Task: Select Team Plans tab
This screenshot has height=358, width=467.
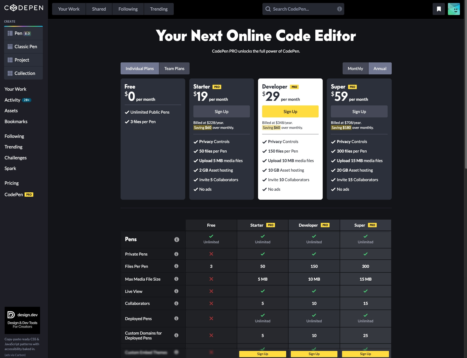Action: point(174,68)
